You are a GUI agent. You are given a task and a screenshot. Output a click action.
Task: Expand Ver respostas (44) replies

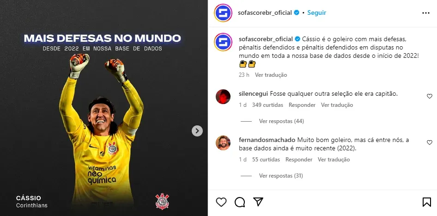[281, 121]
